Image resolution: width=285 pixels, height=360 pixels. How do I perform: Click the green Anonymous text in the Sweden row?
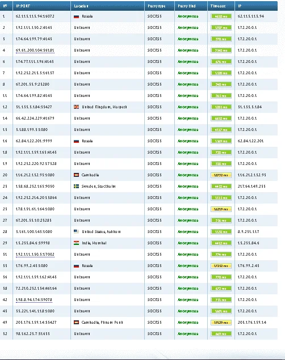click(188, 187)
